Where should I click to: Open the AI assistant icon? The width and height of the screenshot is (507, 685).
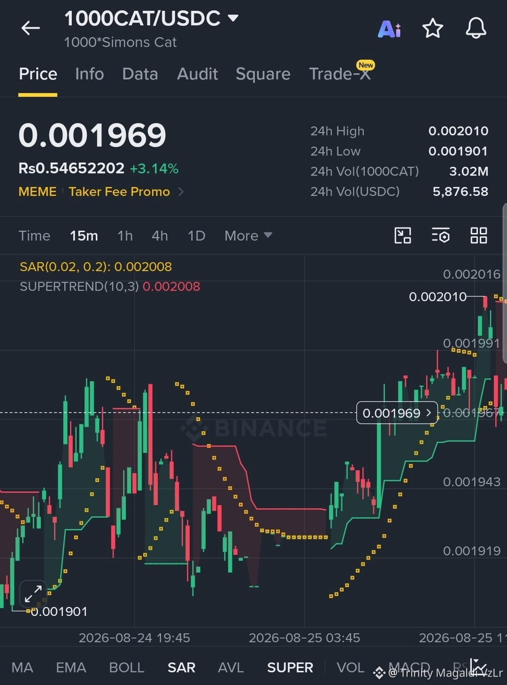point(390,29)
